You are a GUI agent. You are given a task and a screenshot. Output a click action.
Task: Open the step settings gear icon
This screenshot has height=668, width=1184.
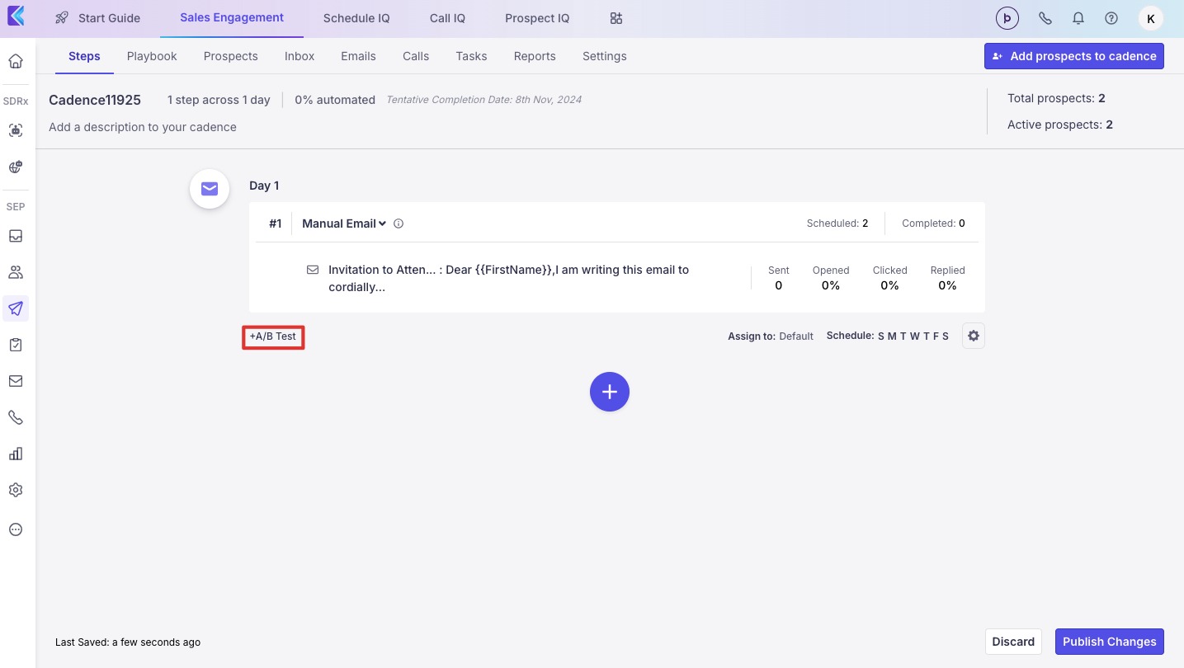[974, 336]
